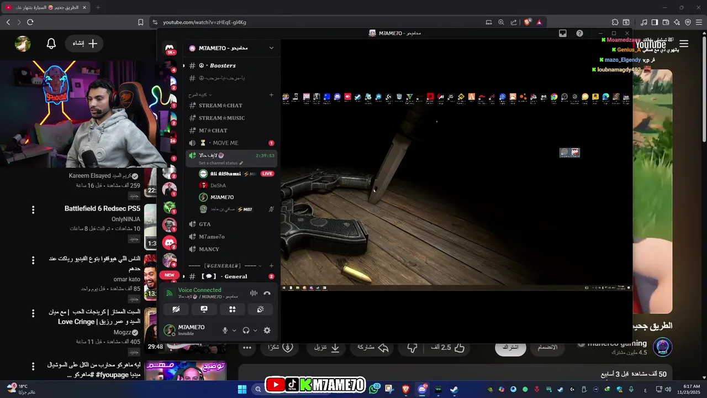Open browser zoom magnifier icon

(x=501, y=22)
